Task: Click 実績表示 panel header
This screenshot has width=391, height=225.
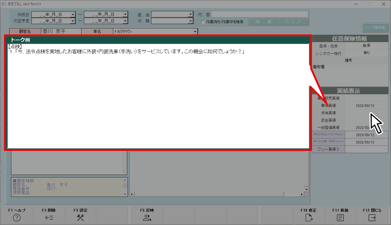Action: (350, 91)
